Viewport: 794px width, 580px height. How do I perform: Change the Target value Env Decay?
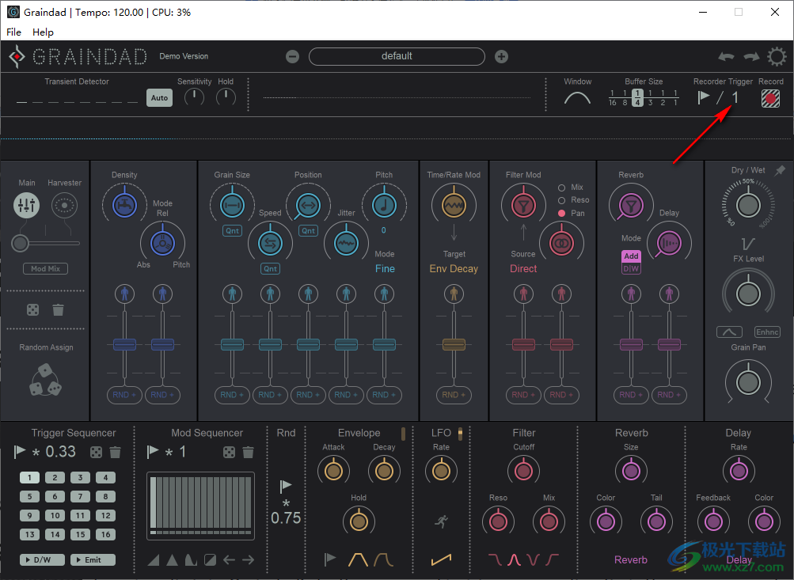click(x=454, y=269)
